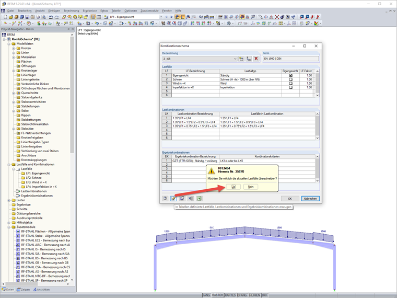This screenshot has width=397, height=298.
Task: Go to next load case arrow
Action: click(x=171, y=17)
